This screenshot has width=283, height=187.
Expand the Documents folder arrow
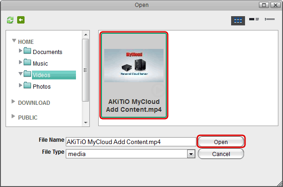pyautogui.click(x=20, y=50)
